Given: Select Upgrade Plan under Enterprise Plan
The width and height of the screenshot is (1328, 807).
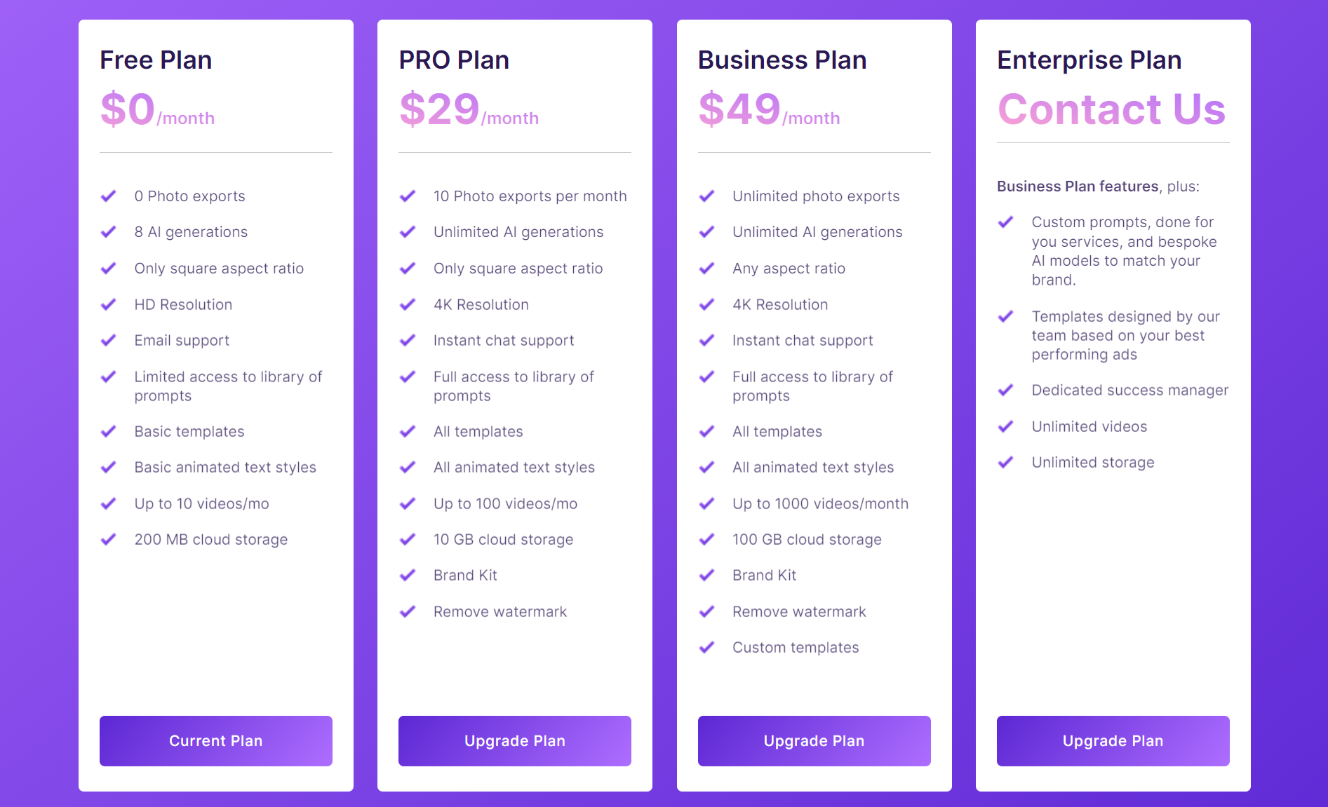Looking at the screenshot, I should coord(1113,740).
